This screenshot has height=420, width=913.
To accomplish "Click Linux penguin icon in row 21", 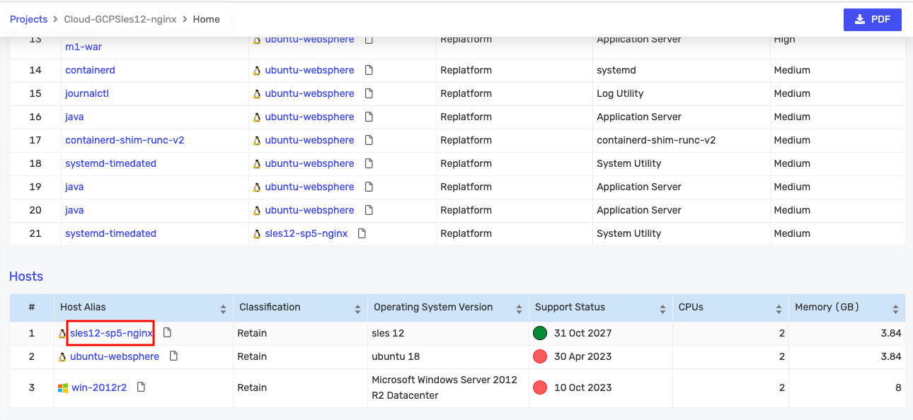I will (257, 233).
